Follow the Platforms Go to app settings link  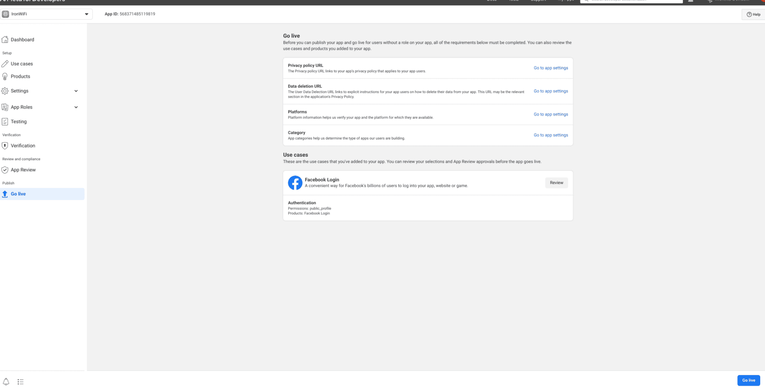click(x=551, y=115)
